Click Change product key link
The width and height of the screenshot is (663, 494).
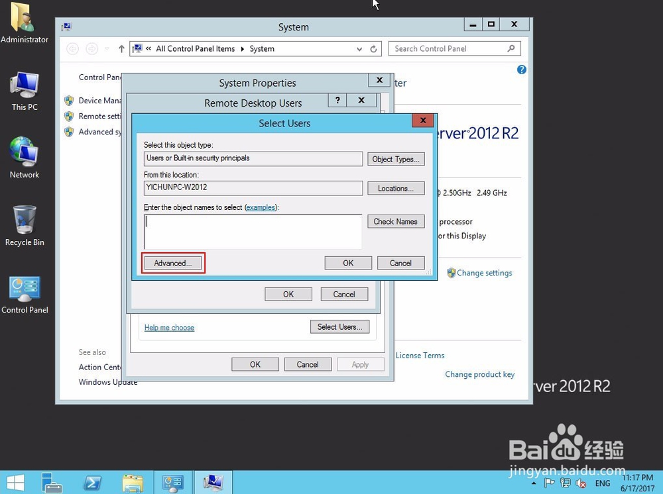(479, 374)
